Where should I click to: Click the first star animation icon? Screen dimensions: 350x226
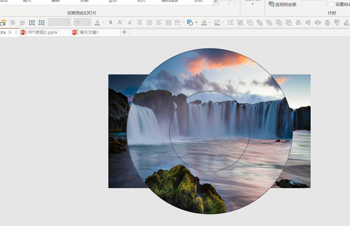click(12, 23)
